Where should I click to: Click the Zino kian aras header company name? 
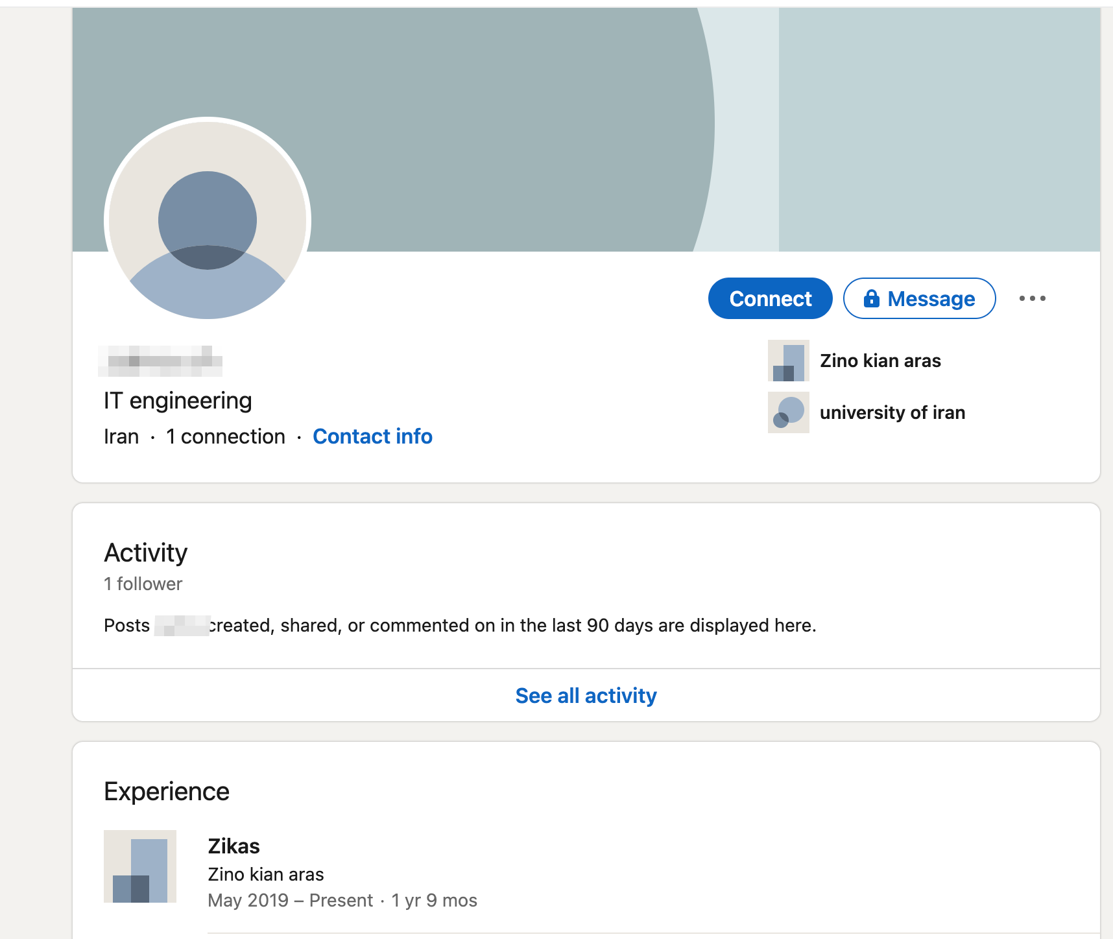[x=880, y=361]
